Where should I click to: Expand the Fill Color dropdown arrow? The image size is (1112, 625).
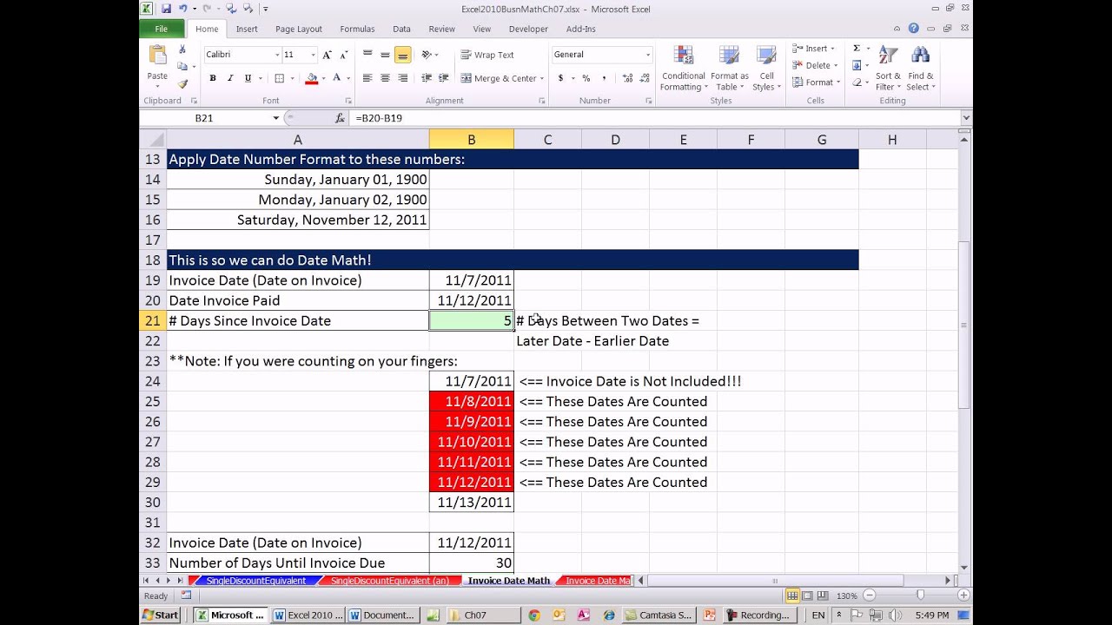[324, 78]
